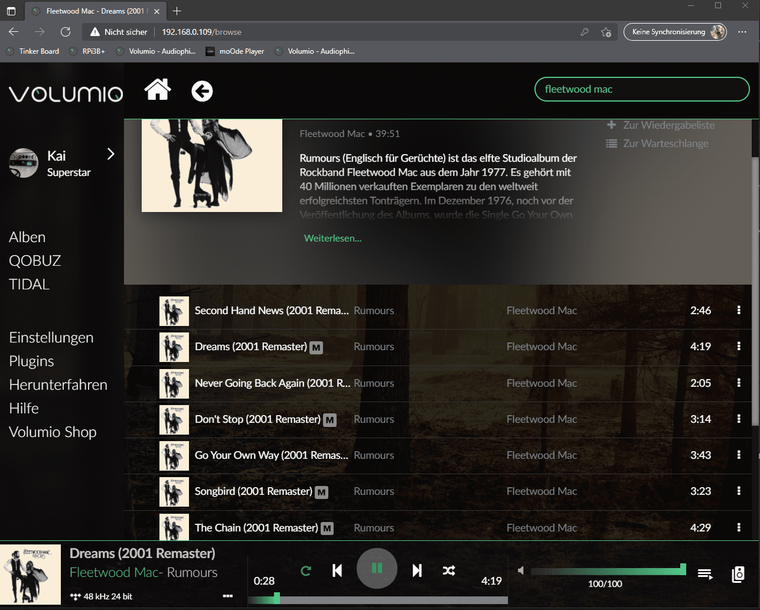Toggle shuffle playback mode
Viewport: 760px width, 610px height.
[449, 570]
